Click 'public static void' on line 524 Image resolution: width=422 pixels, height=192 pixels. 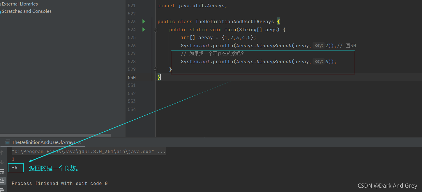point(195,30)
